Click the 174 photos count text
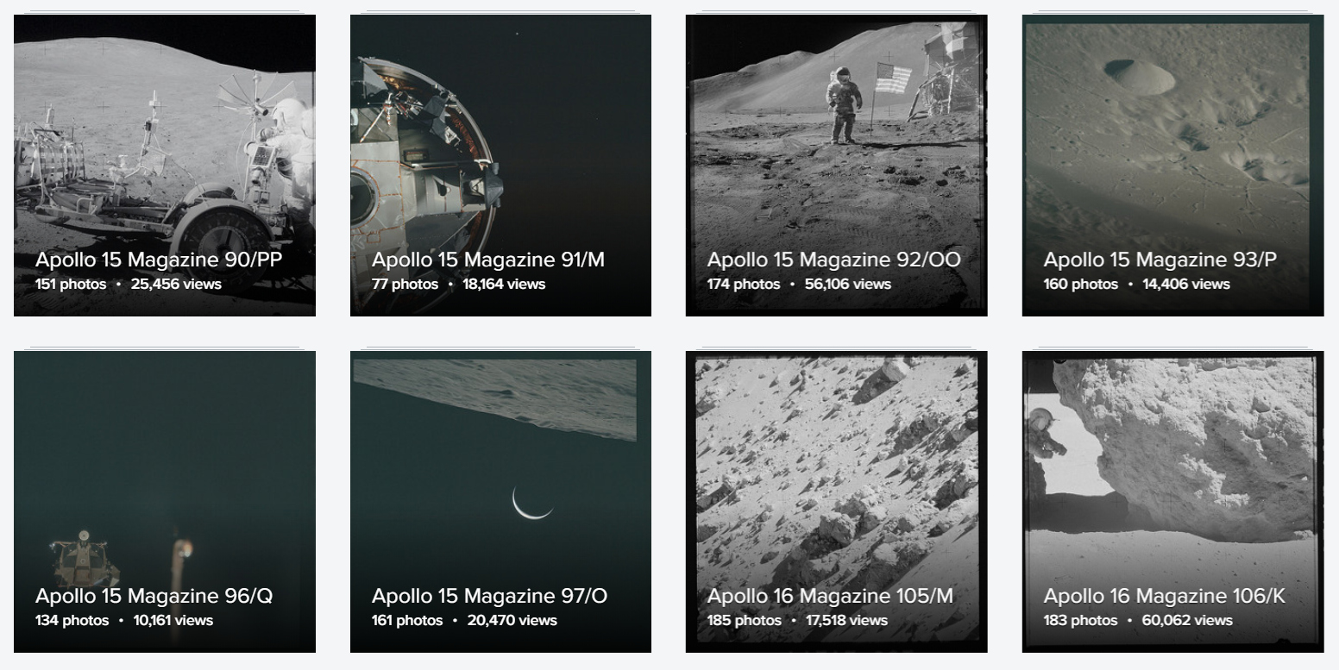This screenshot has height=670, width=1339. point(744,284)
